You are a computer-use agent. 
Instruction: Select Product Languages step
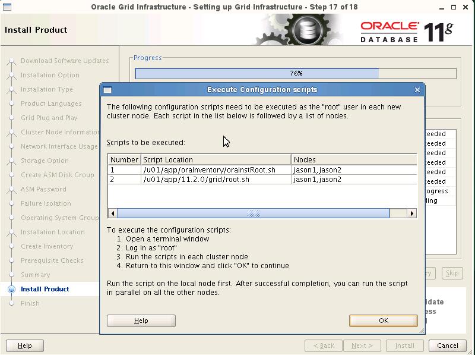coord(51,103)
